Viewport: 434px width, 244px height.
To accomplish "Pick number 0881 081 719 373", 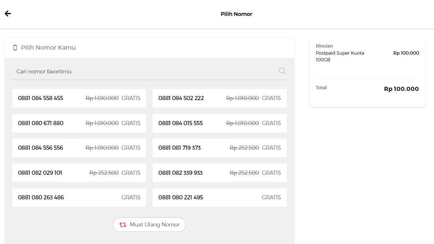I will pos(219,148).
